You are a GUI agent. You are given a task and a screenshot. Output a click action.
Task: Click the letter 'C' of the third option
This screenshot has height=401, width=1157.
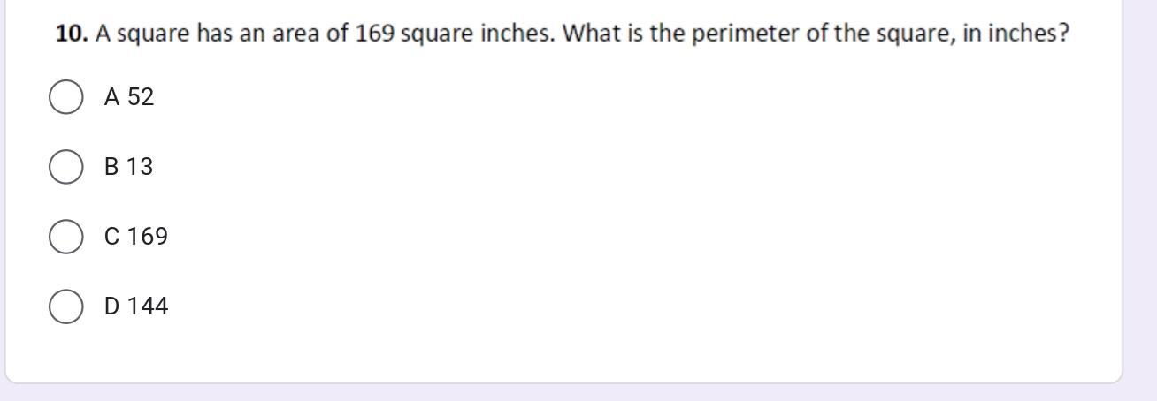point(111,237)
